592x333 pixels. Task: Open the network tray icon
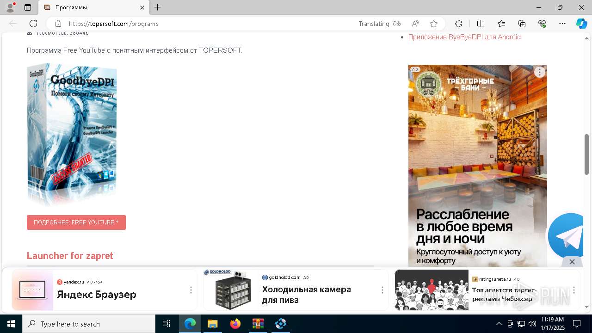521,324
